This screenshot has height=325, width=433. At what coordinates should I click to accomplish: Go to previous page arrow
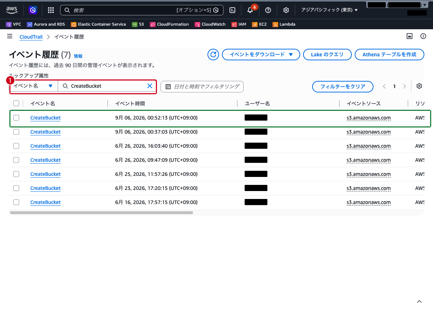point(384,86)
